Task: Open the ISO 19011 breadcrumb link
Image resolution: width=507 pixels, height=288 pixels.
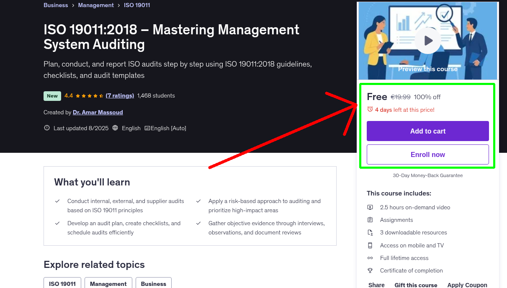Action: (x=137, y=5)
